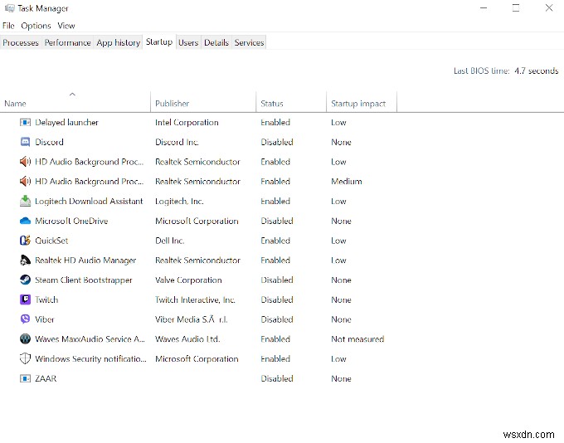This screenshot has height=443, width=564.
Task: Click the Realtek HD Audio Manager icon
Action: point(25,260)
